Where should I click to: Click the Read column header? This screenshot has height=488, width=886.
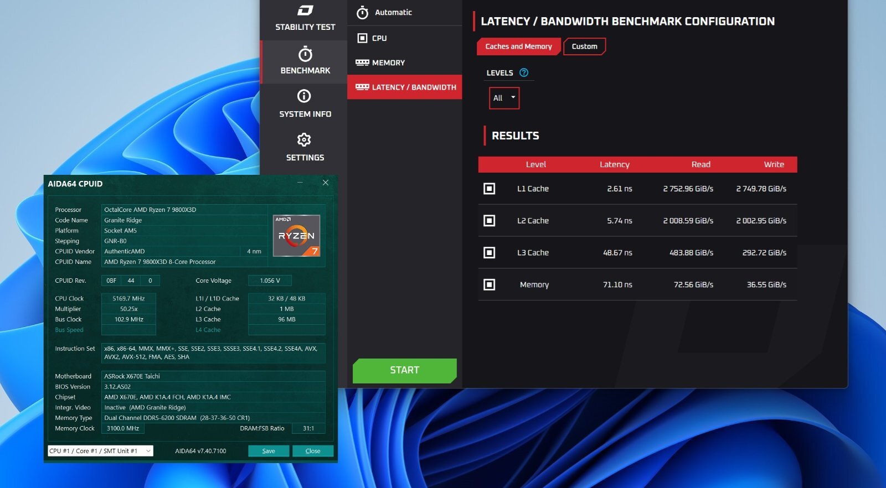(701, 164)
